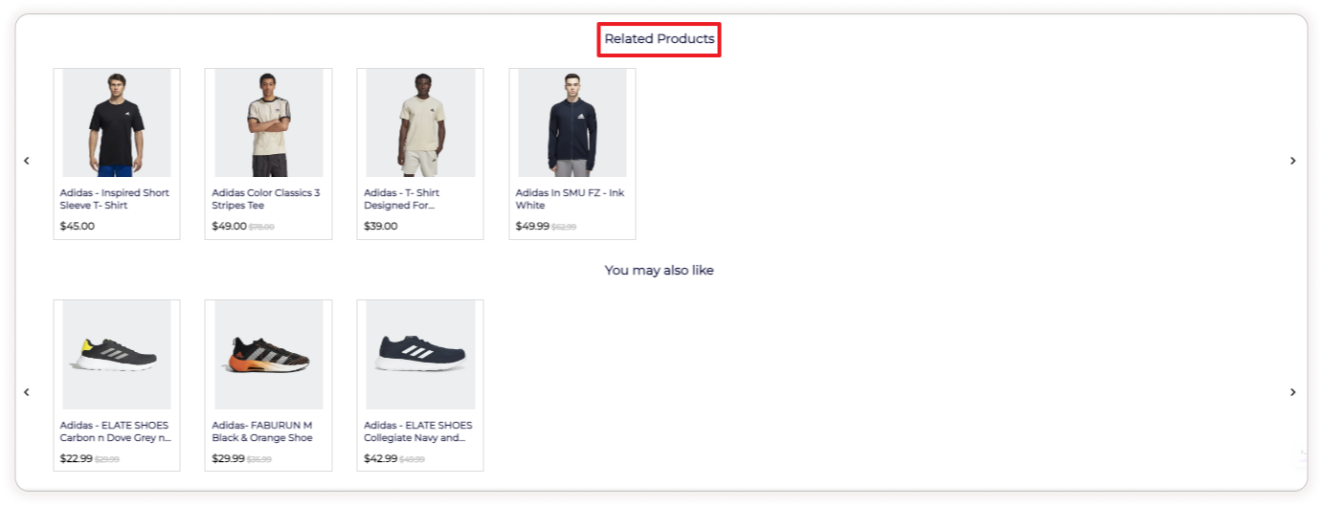Click the You may also like previous arrow

pos(27,392)
